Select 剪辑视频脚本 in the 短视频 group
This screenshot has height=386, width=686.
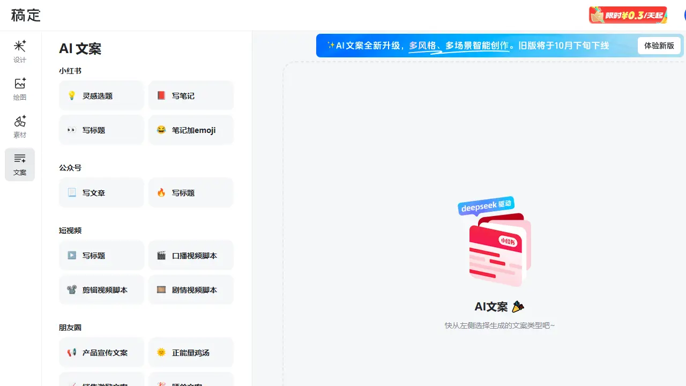101,289
